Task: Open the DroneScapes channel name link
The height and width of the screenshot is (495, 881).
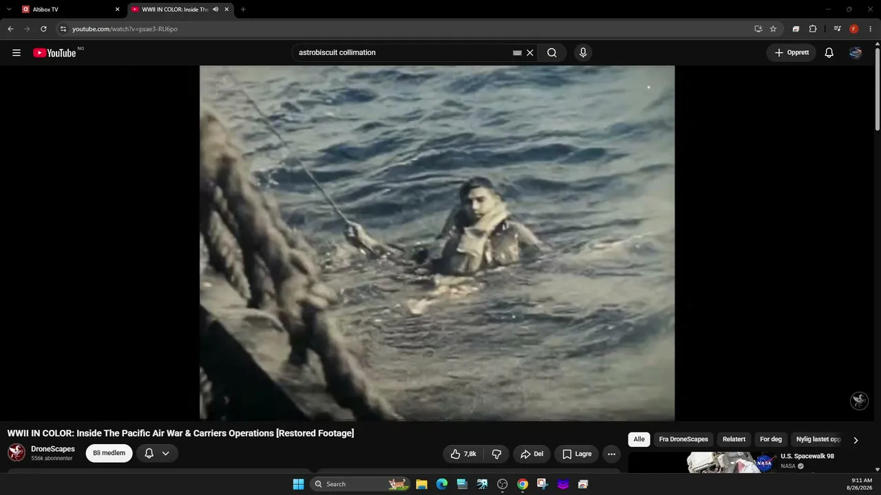Action: [53, 449]
